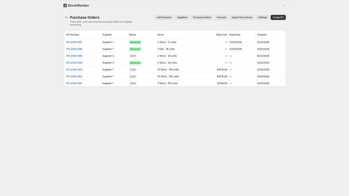
Task: Open purchase order PO-2026-002
Action: [74, 77]
